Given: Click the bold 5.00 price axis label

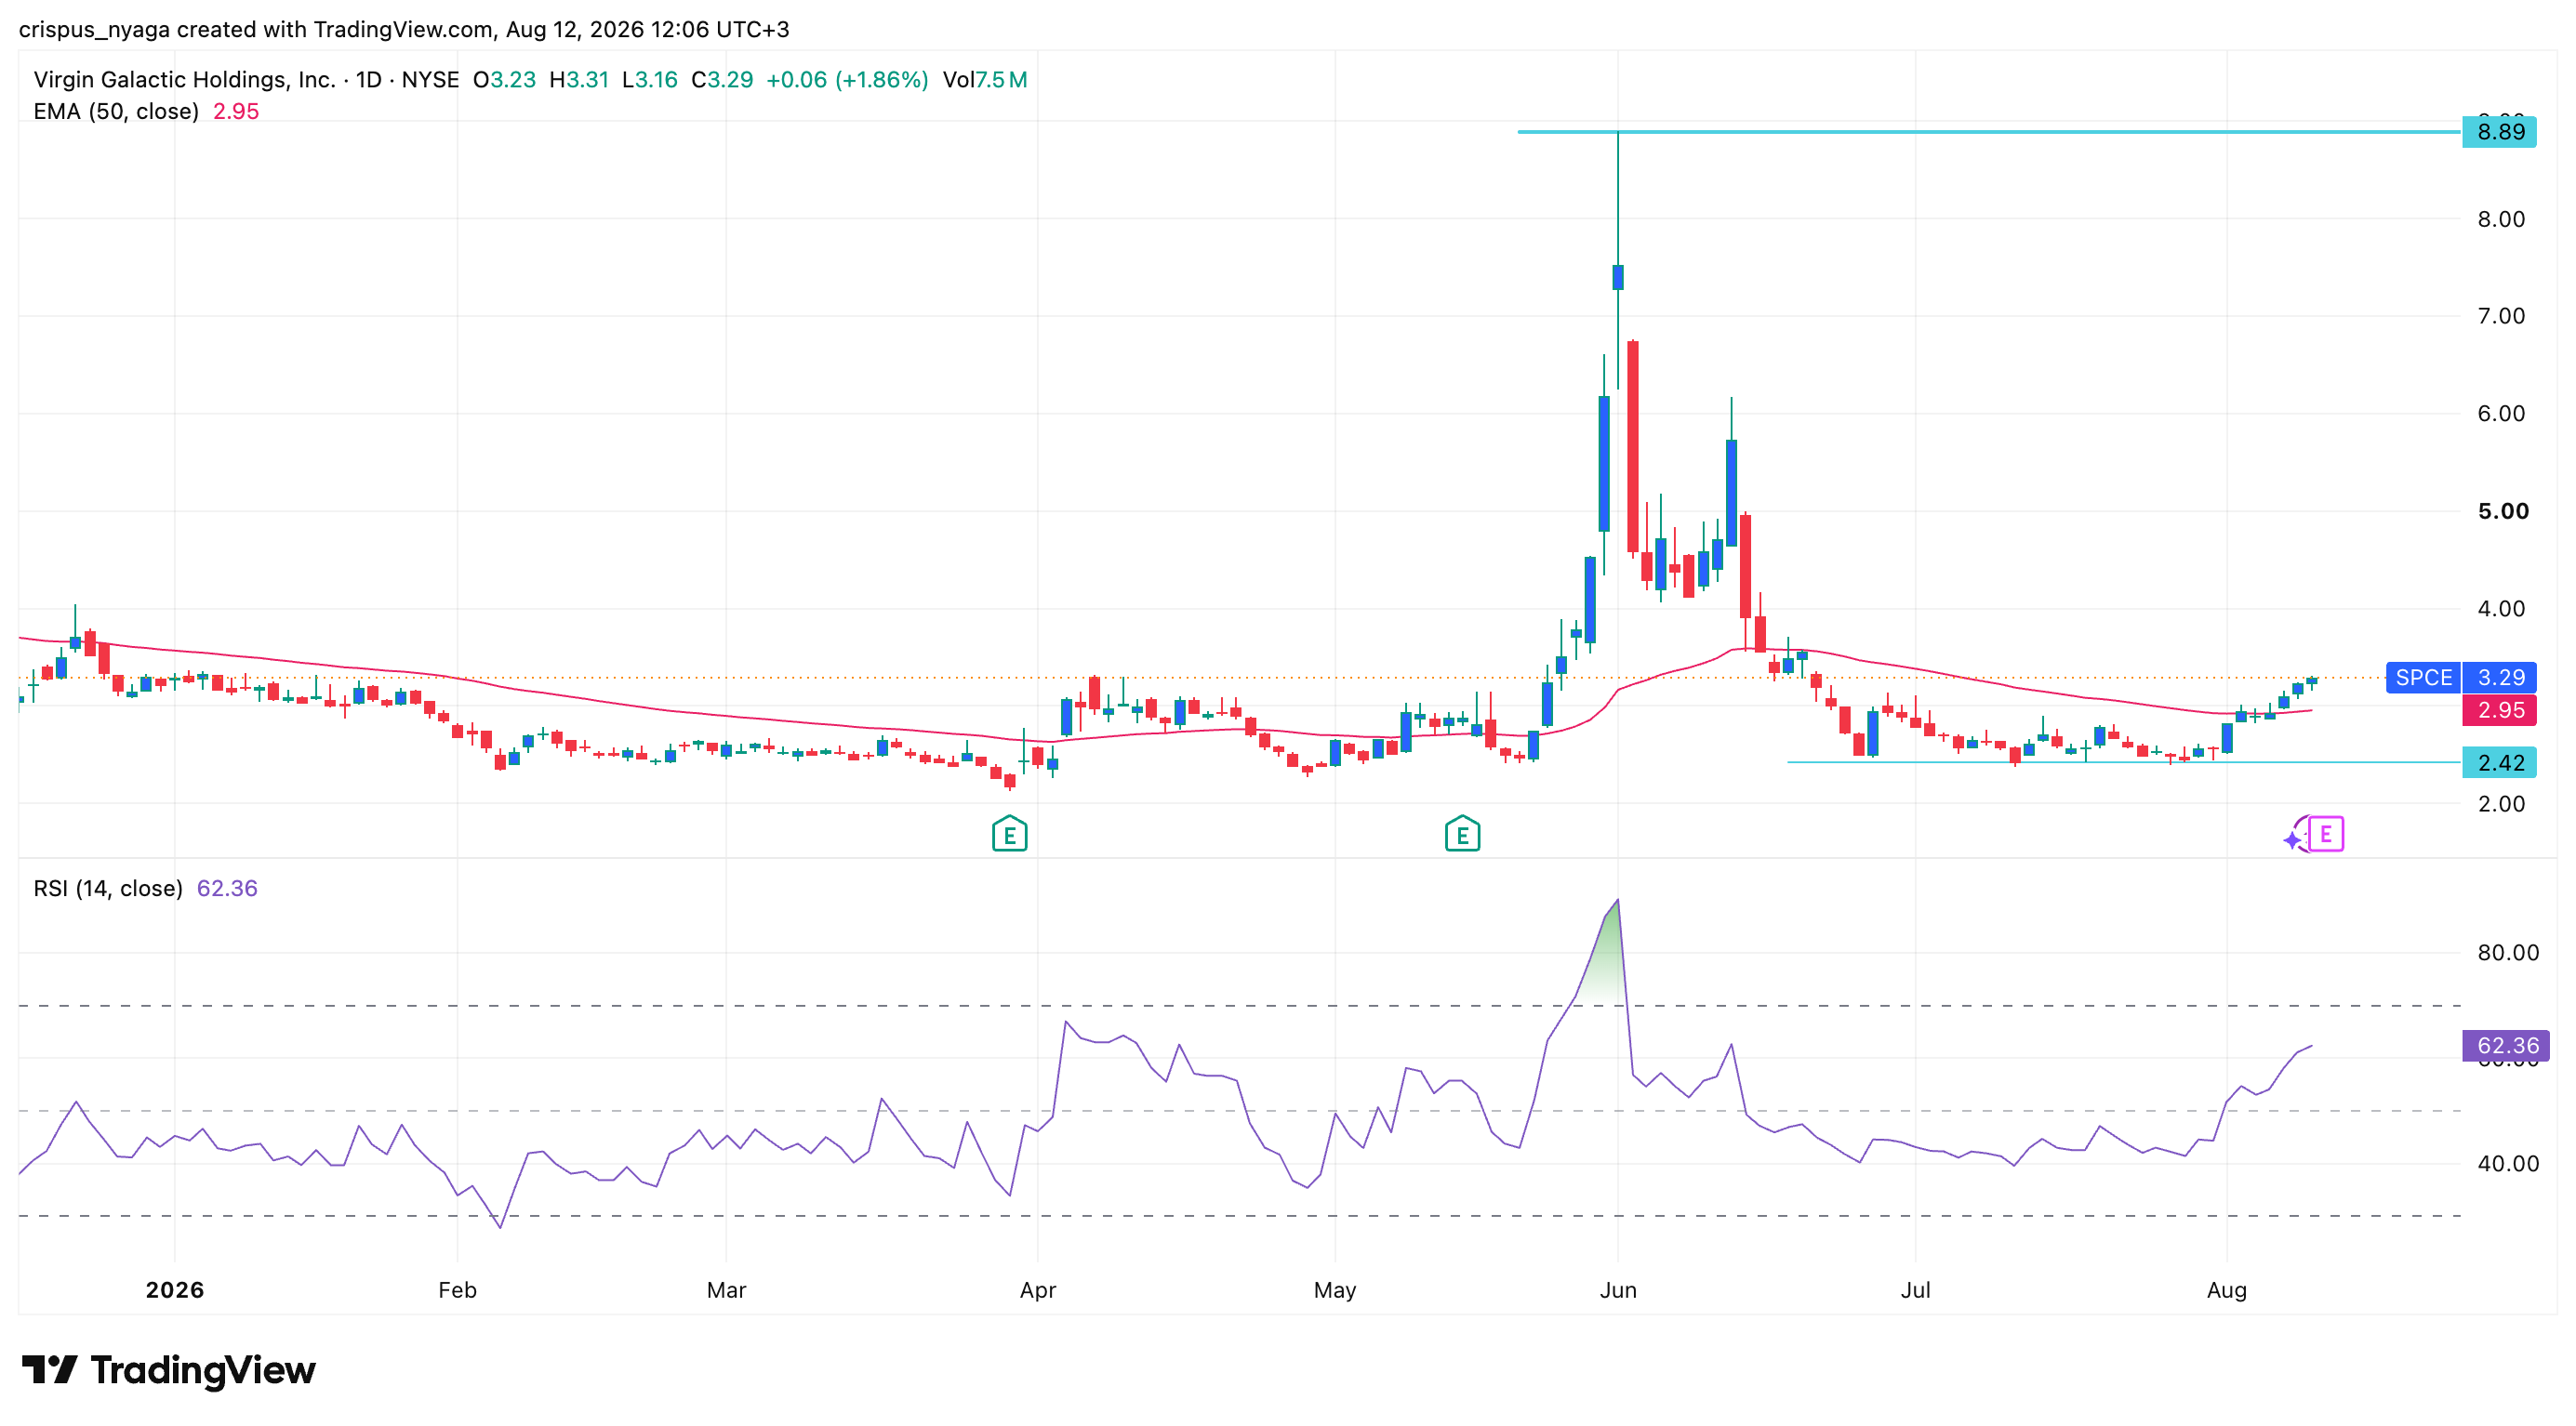Looking at the screenshot, I should coord(2503,511).
